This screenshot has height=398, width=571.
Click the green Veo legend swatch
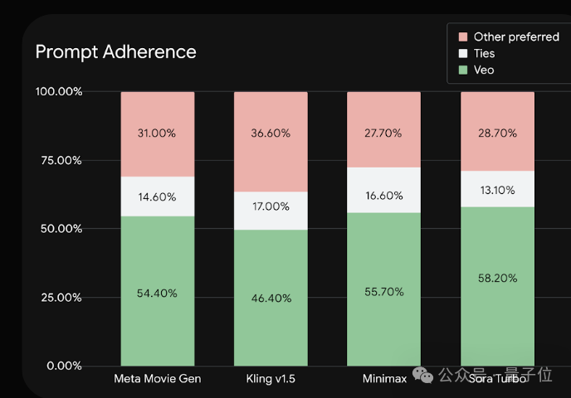pyautogui.click(x=463, y=70)
